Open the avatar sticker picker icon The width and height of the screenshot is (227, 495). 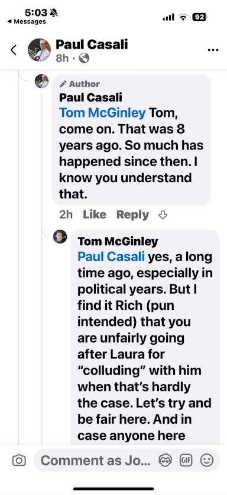coord(165,461)
